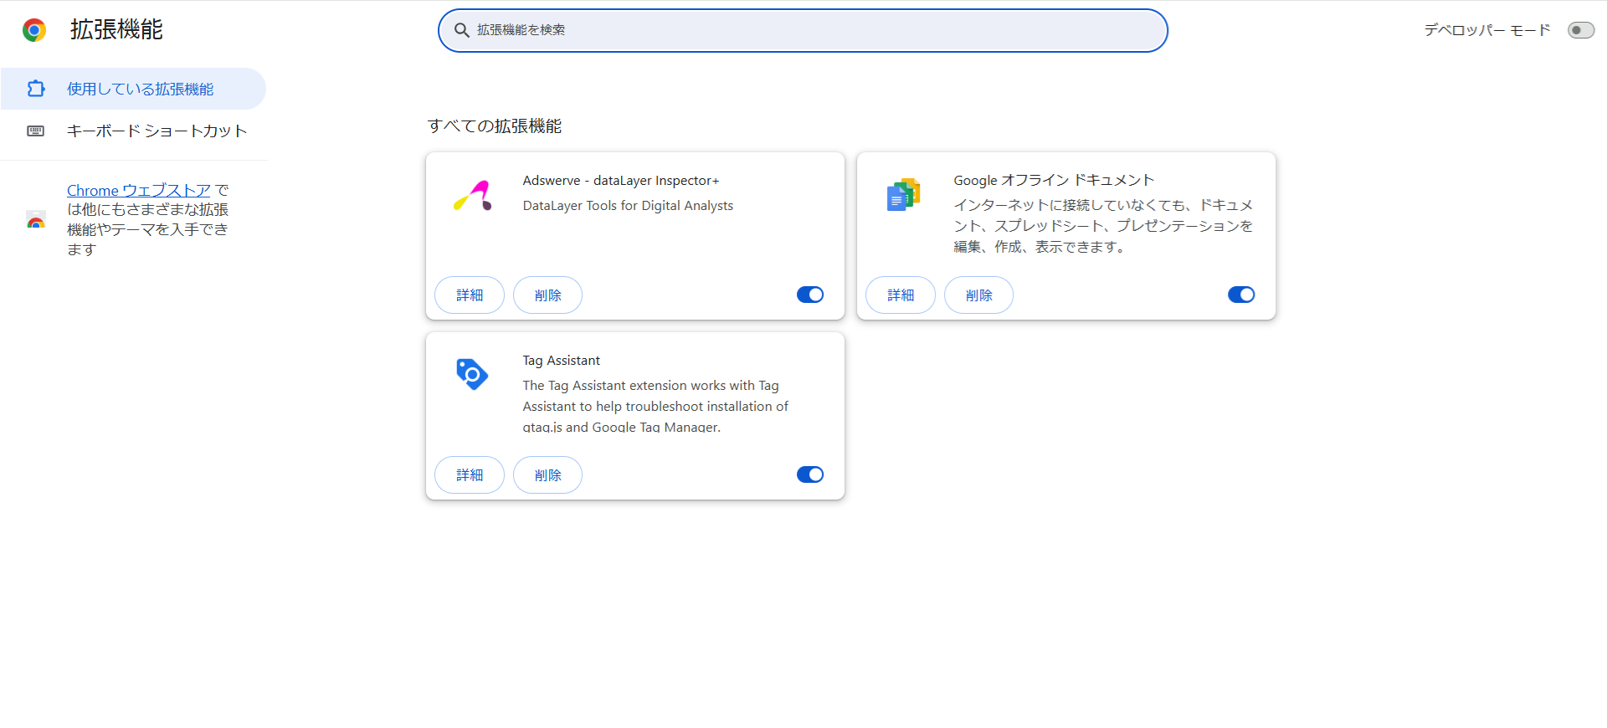The image size is (1607, 728).
Task: Turn off Google オフライン ドキュメント extension
Action: [x=1240, y=295]
